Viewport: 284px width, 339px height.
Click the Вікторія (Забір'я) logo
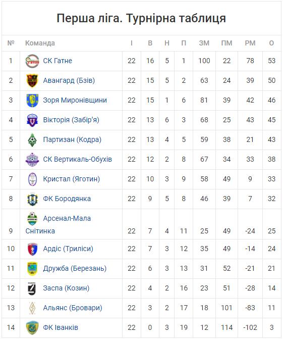coord(32,120)
